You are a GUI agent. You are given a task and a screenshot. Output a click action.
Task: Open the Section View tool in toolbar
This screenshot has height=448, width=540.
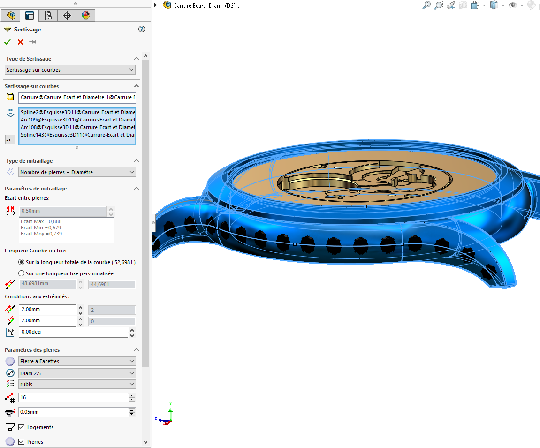[463, 5]
